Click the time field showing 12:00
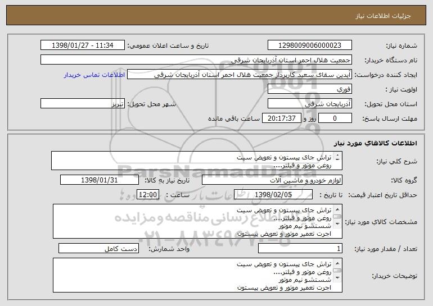The height and width of the screenshot is (306, 433). click(x=148, y=195)
